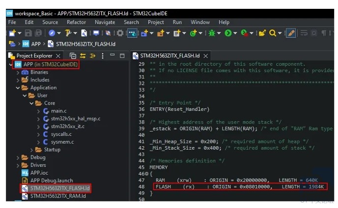Toggle the Word Wrap toolbar icon

click(x=304, y=33)
